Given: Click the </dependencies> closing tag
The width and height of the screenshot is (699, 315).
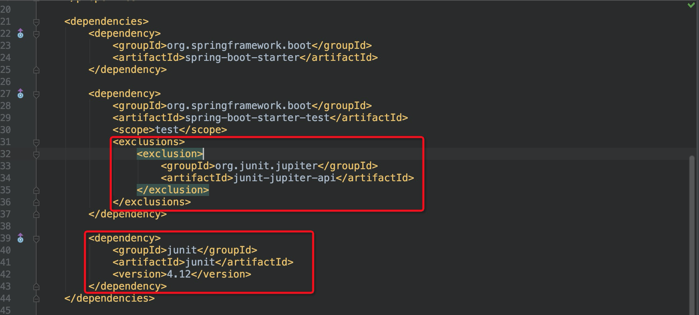Looking at the screenshot, I should pyautogui.click(x=110, y=298).
